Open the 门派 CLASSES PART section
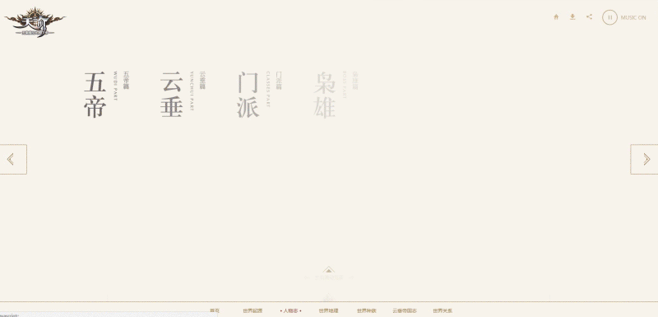This screenshot has width=658, height=317. pyautogui.click(x=259, y=95)
